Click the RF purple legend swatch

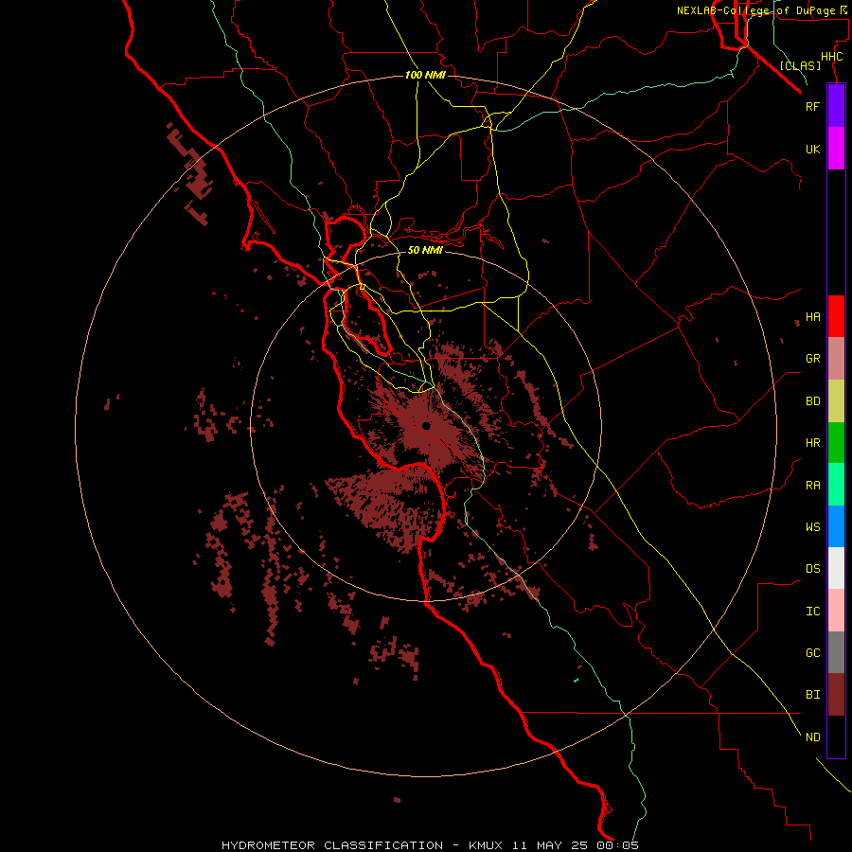coord(836,106)
